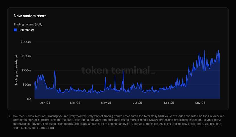Click the $50m y-axis label
236x137 pixels.
click(x=27, y=85)
